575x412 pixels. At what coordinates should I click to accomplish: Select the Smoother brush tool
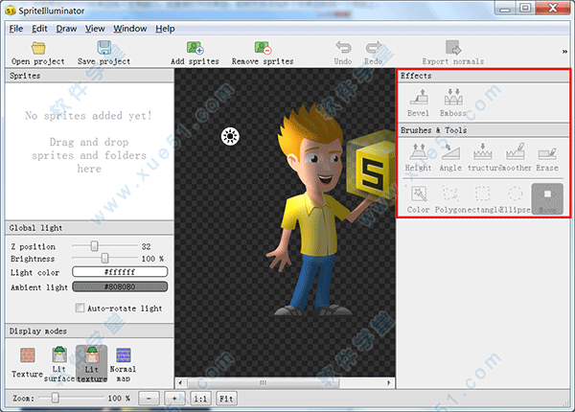tap(515, 153)
